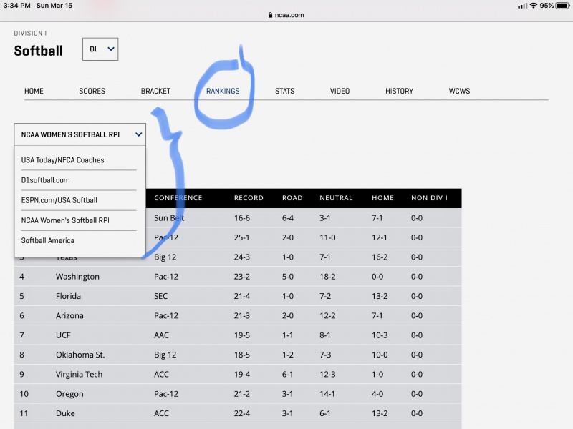Open the WCWS tab
Screen dimensions: 573x429
(x=459, y=91)
